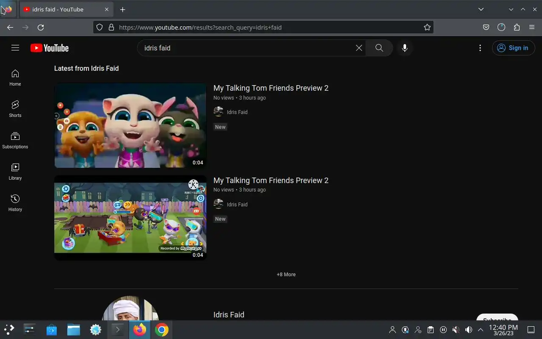Open clipboard tray icon
The height and width of the screenshot is (339, 542).
(431, 330)
